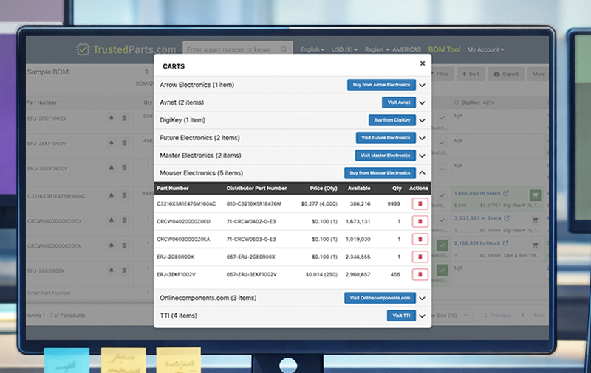Open the Page Size dropdown
Viewport: 591px width, 373px height.
click(451, 315)
